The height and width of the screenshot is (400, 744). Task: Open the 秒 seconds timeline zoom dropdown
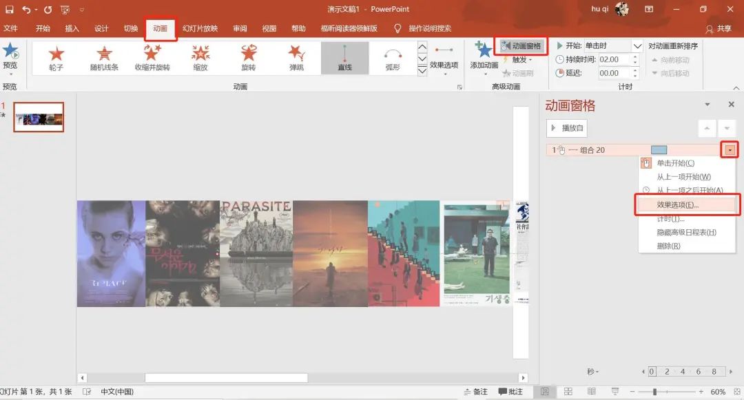(592, 372)
